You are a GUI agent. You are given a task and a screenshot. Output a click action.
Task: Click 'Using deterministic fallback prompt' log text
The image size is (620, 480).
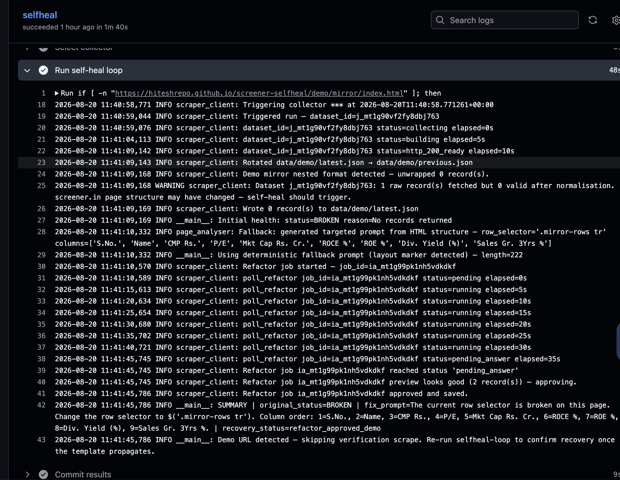[x=293, y=255]
